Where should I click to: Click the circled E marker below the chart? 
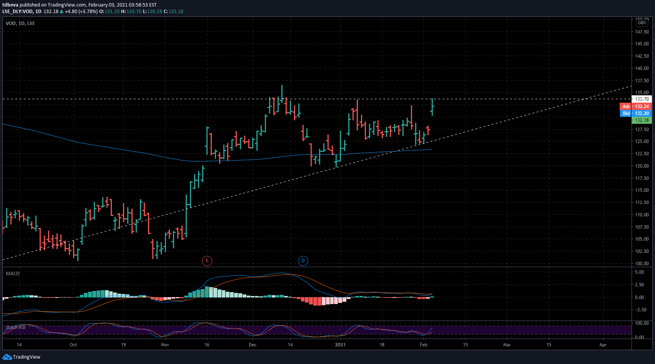[x=207, y=261]
